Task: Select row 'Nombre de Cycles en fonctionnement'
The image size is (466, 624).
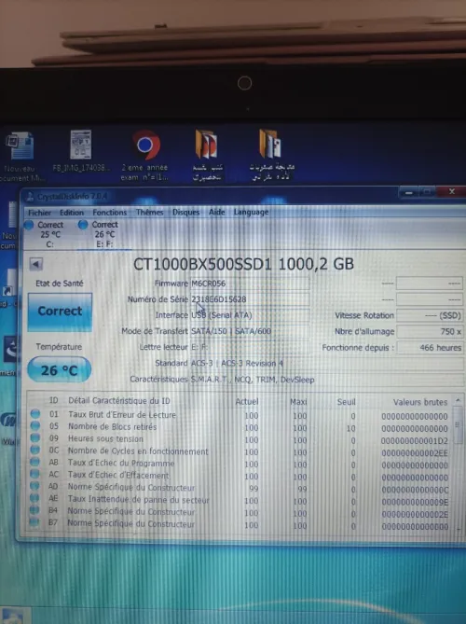Action: [240, 451]
